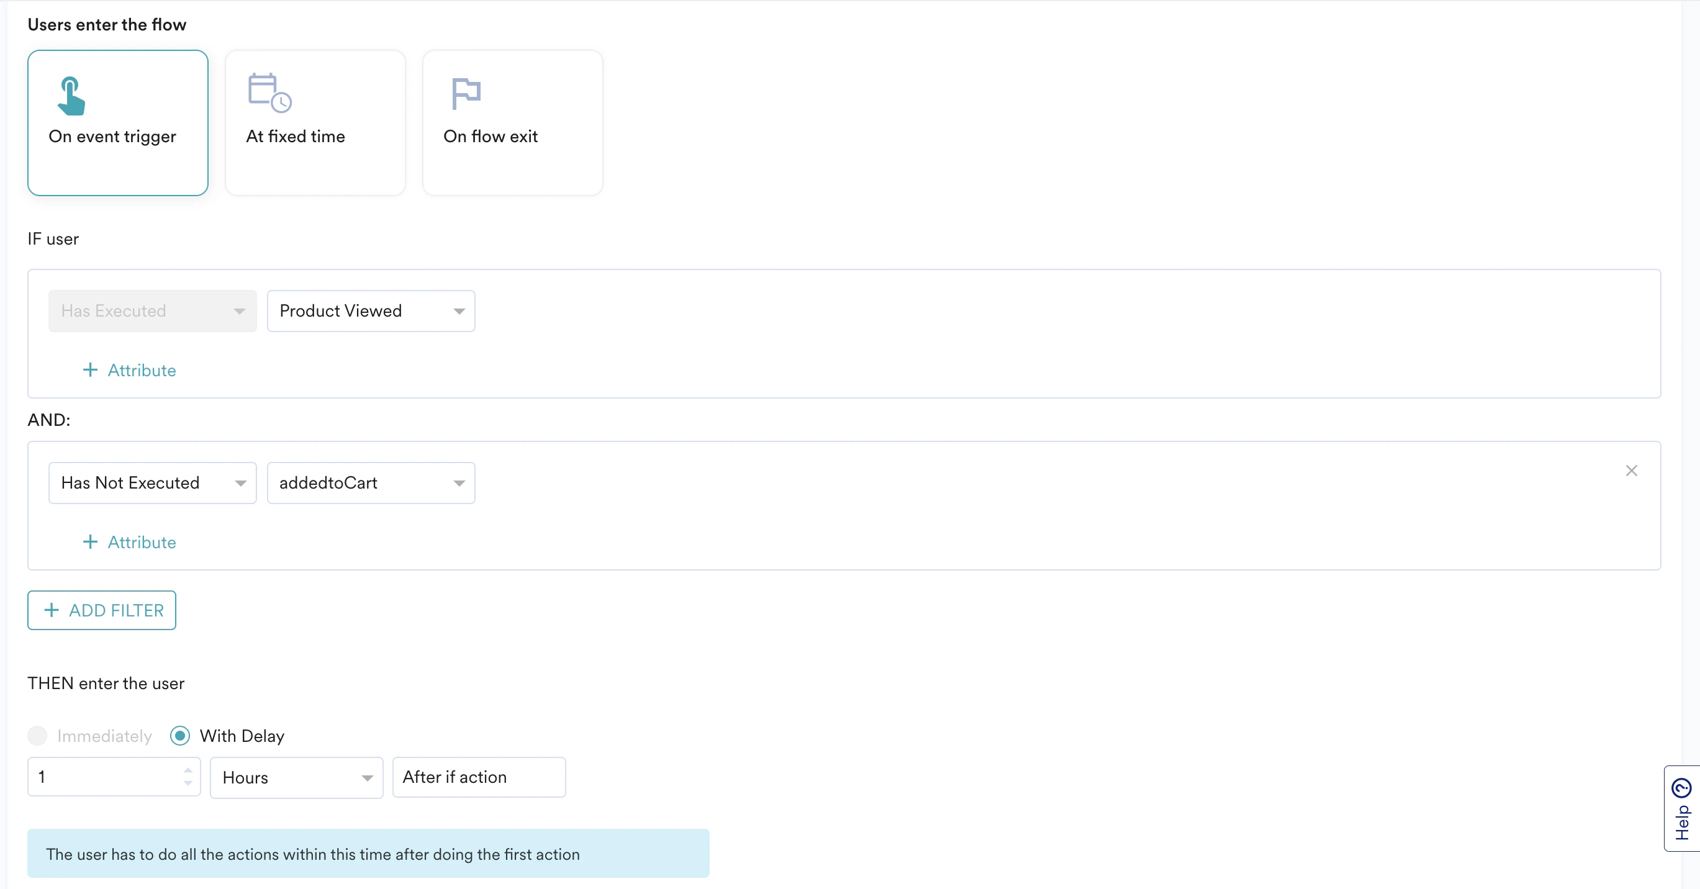Select the Immediately radio option

(38, 735)
